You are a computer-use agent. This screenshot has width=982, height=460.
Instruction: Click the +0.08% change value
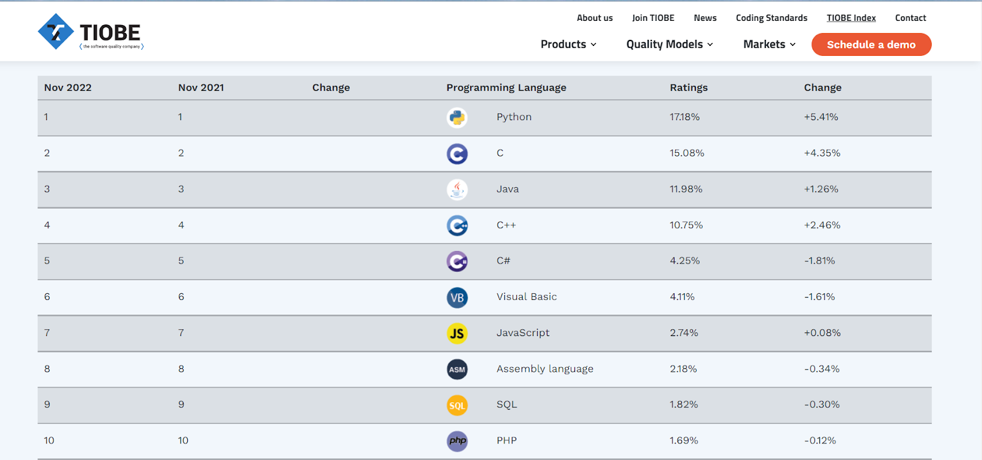tap(822, 333)
